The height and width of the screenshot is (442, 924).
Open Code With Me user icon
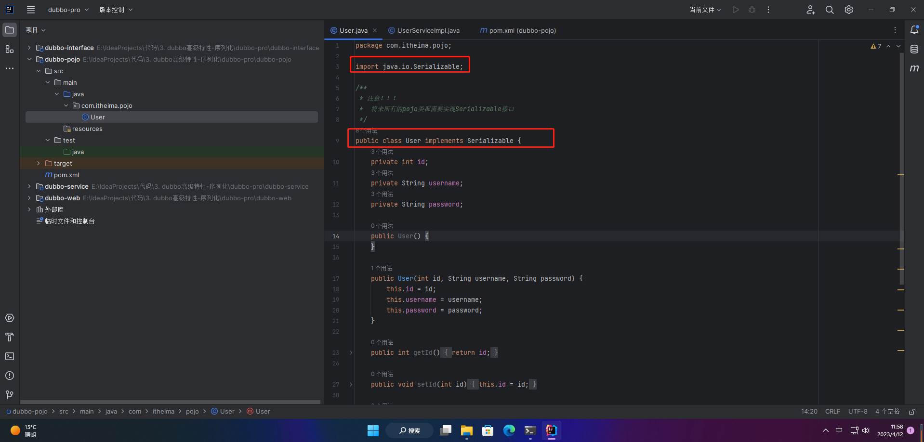811,10
